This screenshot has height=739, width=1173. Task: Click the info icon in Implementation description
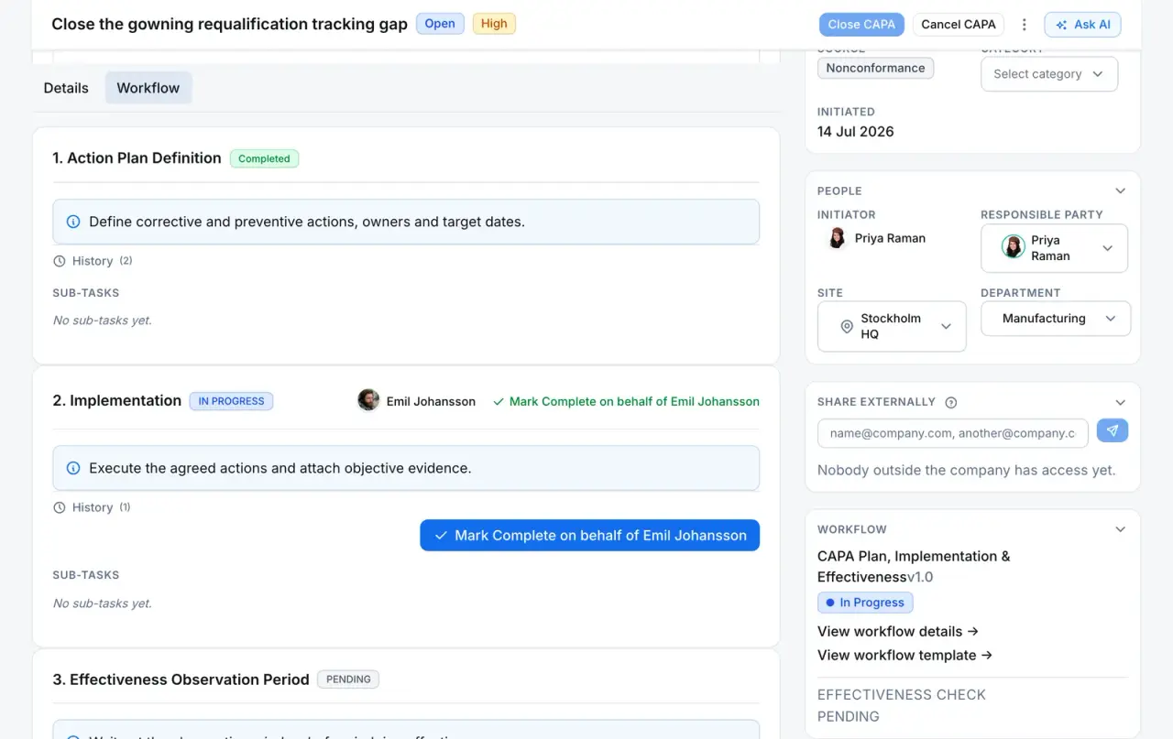click(73, 468)
